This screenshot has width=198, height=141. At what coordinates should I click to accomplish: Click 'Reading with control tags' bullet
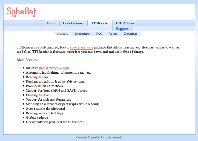tap(44, 113)
